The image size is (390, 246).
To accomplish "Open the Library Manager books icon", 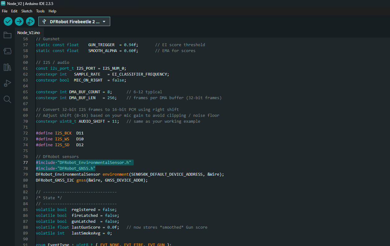I will point(7,67).
